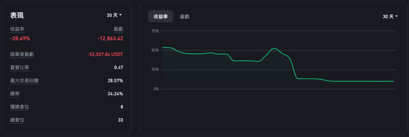Click the 0% y-axis label

pyautogui.click(x=156, y=89)
